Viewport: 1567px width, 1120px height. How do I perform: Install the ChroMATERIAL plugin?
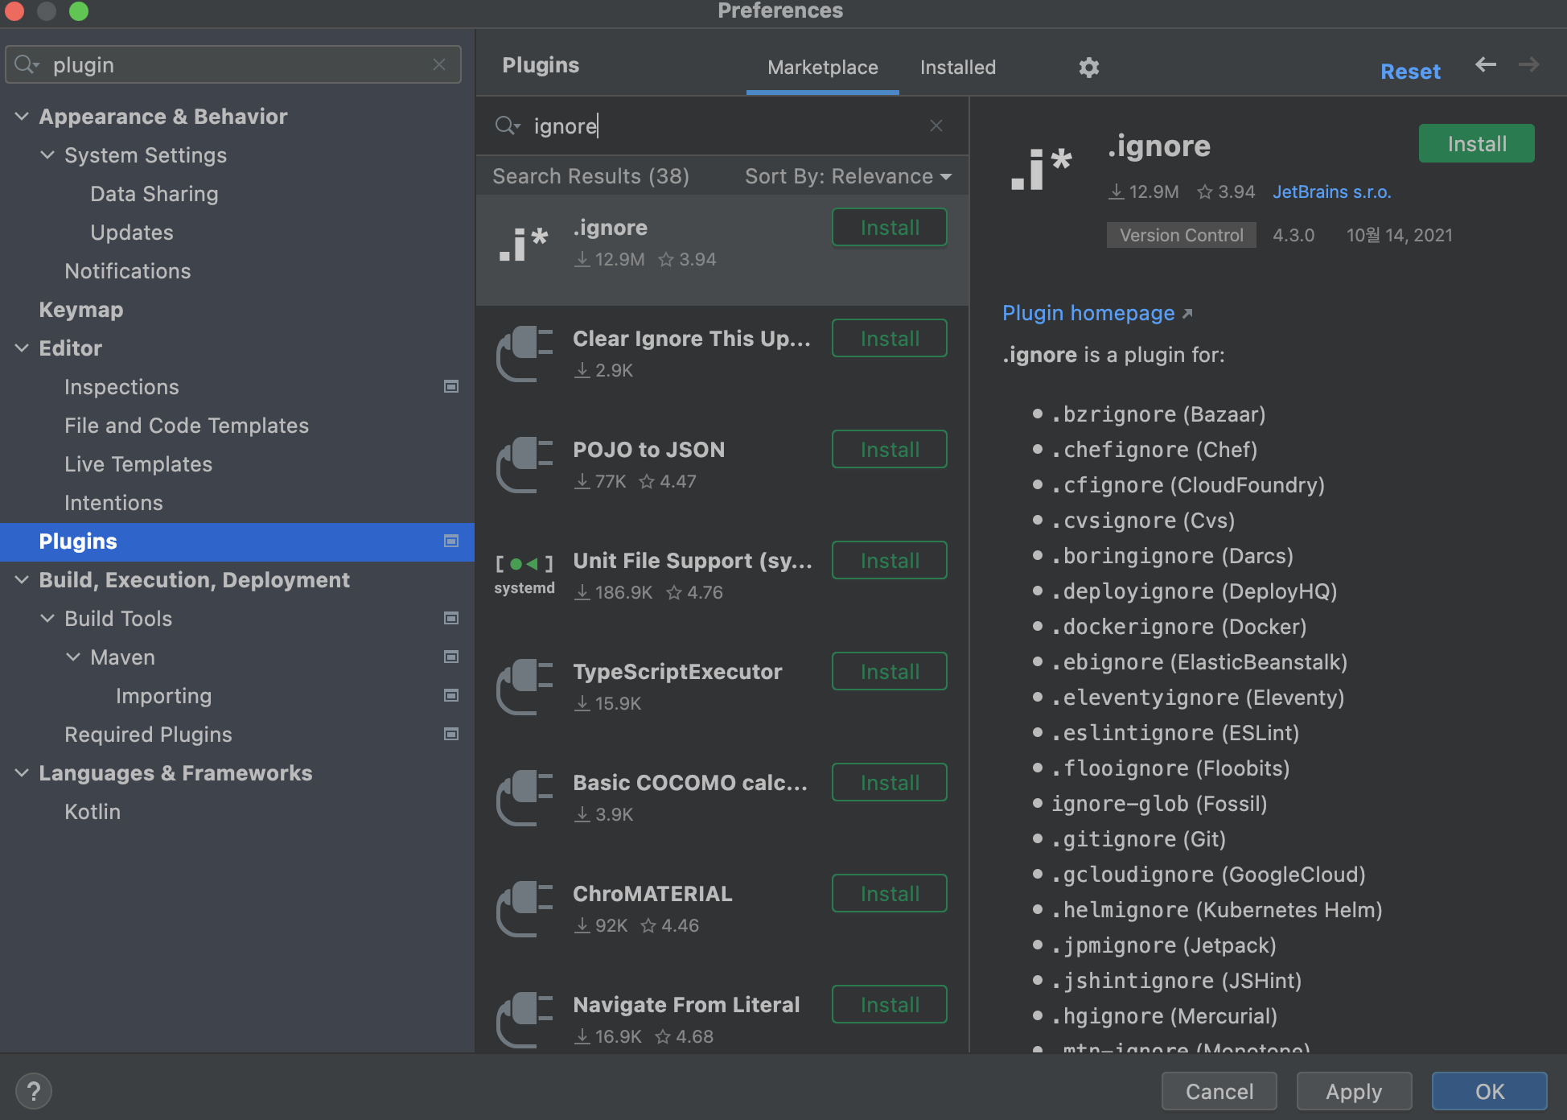(x=889, y=894)
